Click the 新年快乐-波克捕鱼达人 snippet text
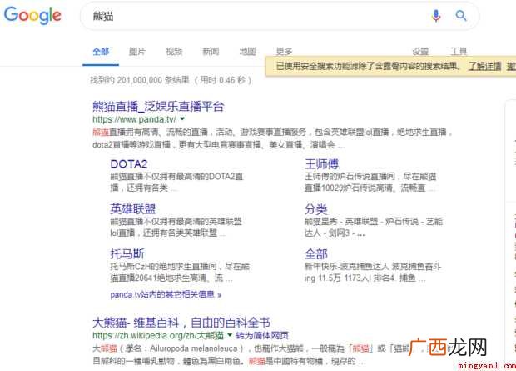516x371 pixels. point(373,272)
